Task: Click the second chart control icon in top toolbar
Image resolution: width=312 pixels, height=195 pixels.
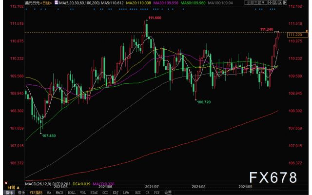Action: coord(275,3)
